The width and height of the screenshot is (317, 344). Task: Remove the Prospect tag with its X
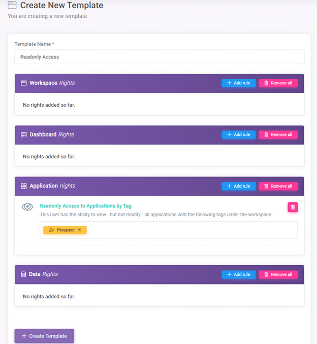(x=79, y=230)
